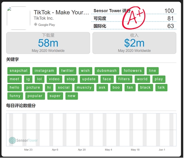
Task: Select the update keyword tag
Action: coord(89,79)
